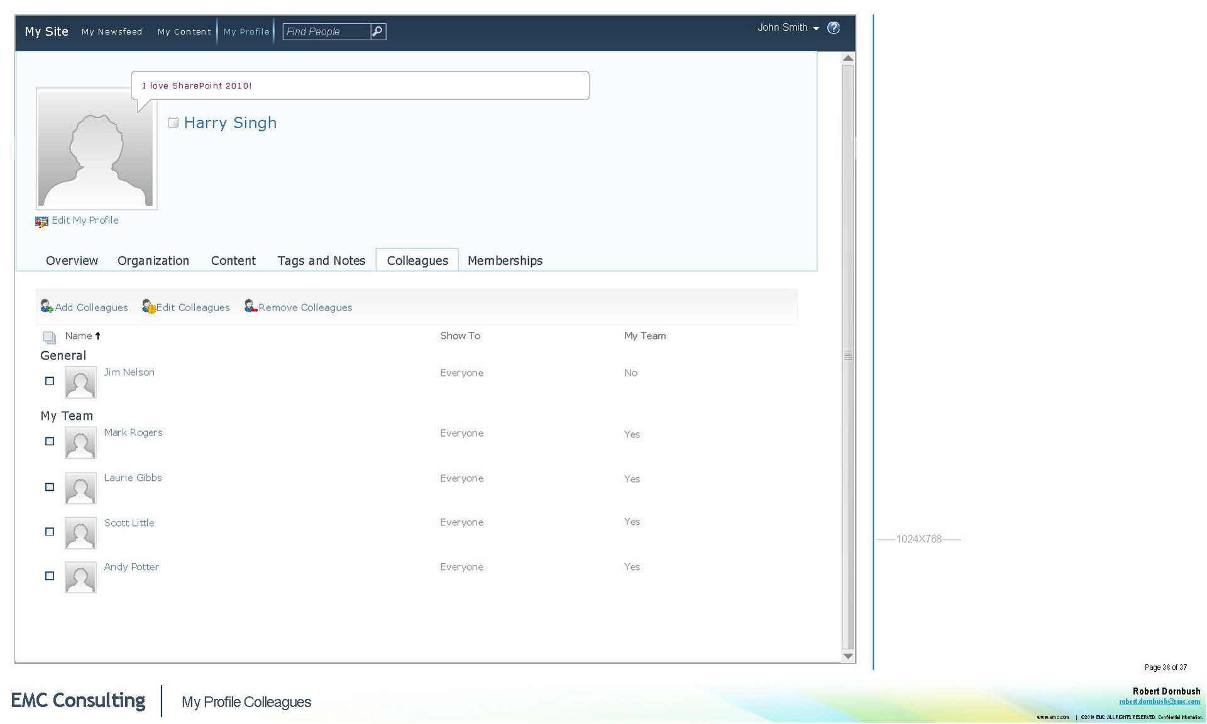This screenshot has height=724, width=1207.
Task: Click the Find People search magnifier icon
Action: click(x=377, y=31)
